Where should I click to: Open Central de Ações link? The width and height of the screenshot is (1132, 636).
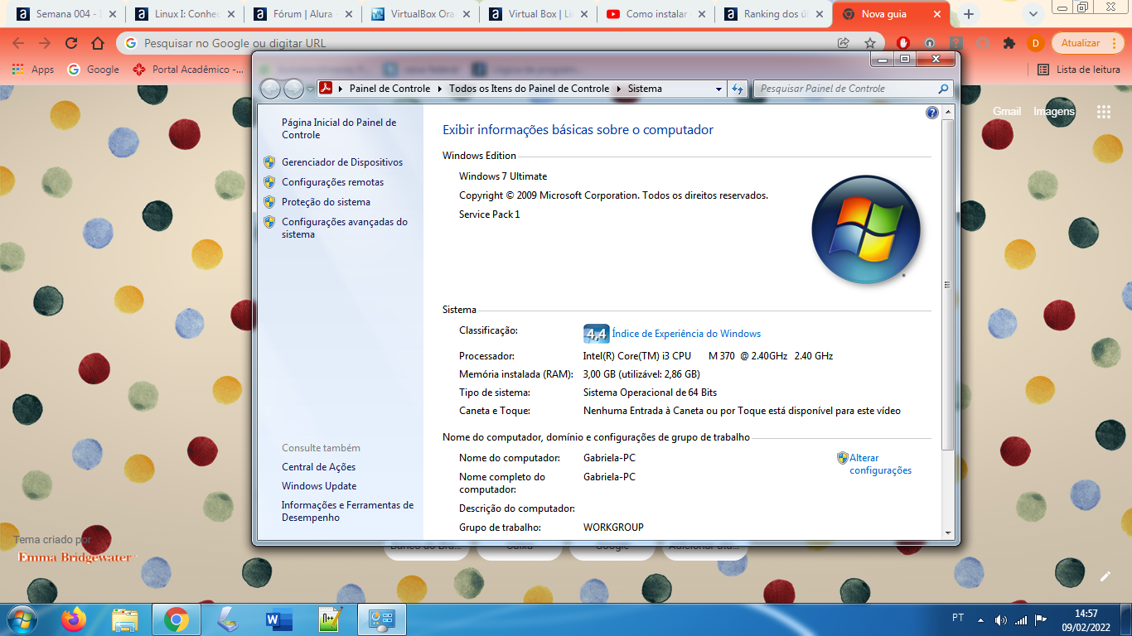(x=318, y=467)
